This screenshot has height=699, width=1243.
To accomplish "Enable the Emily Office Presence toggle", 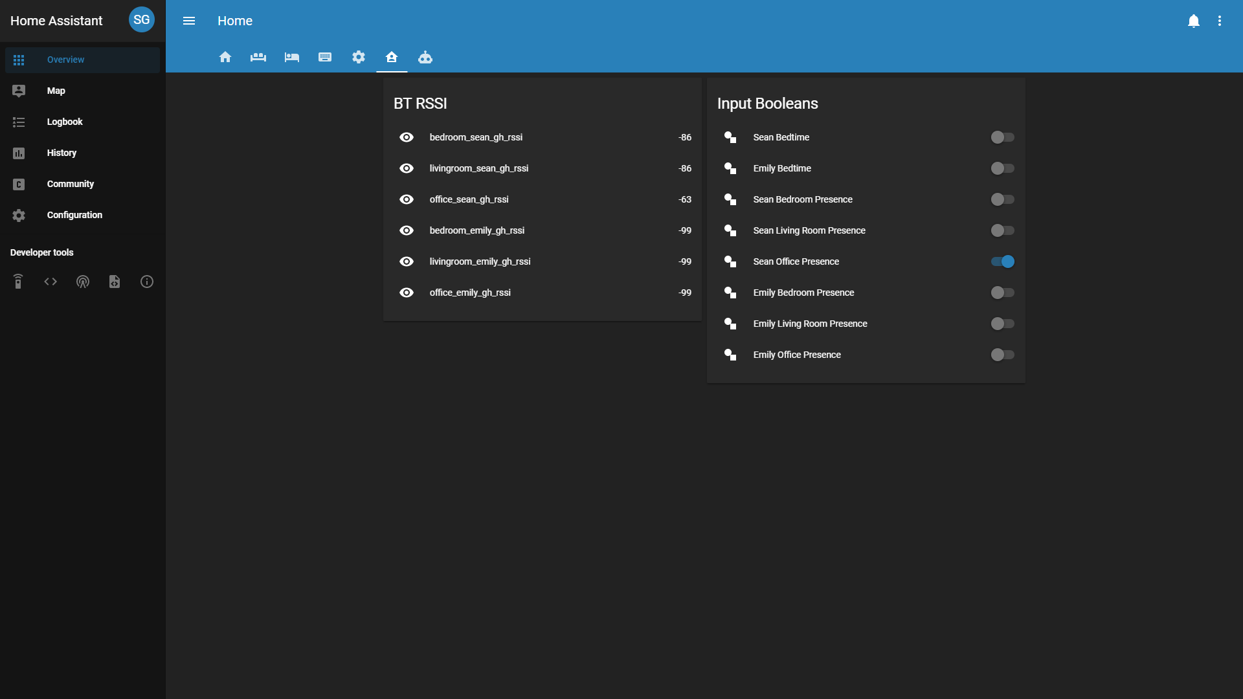I will click(1002, 355).
